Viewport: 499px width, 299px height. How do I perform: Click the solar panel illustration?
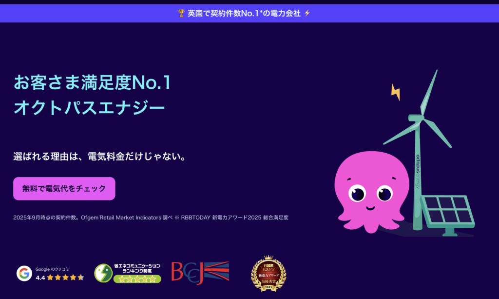click(x=448, y=215)
